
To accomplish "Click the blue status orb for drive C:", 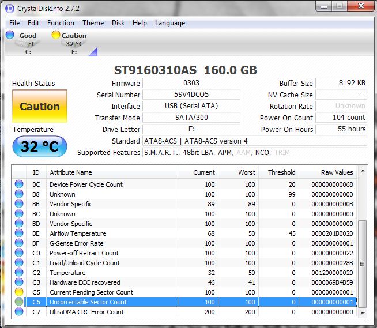I will (x=10, y=35).
